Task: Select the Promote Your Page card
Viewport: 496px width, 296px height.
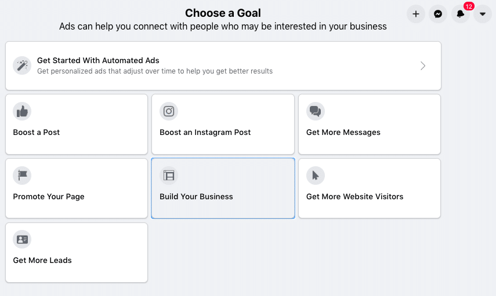Action: (77, 188)
